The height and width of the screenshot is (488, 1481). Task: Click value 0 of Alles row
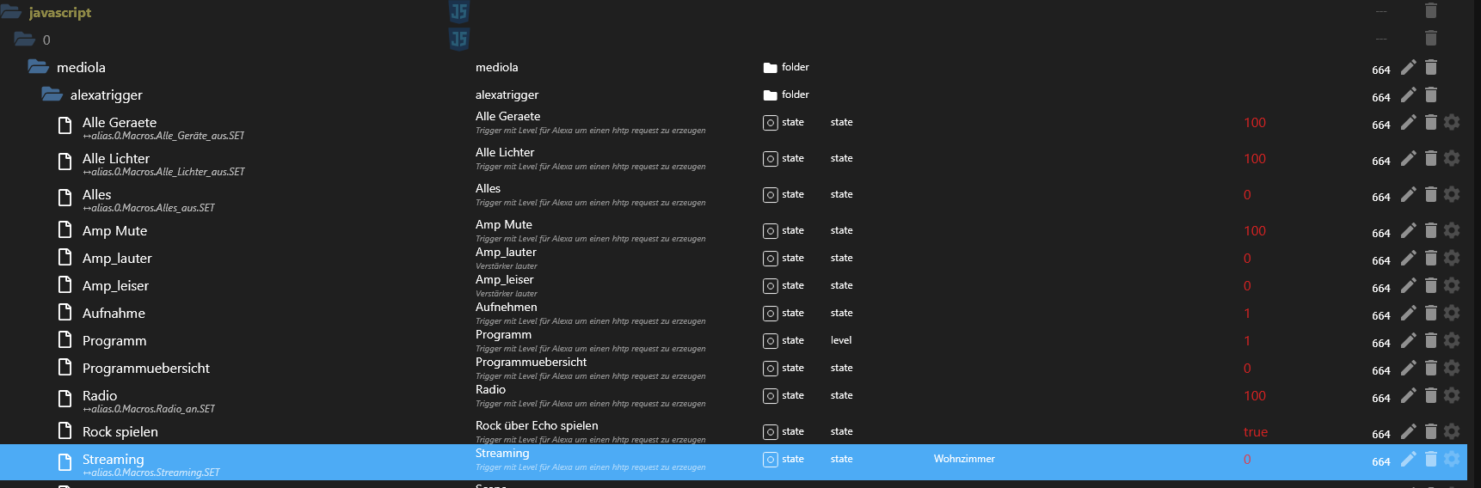(1247, 194)
